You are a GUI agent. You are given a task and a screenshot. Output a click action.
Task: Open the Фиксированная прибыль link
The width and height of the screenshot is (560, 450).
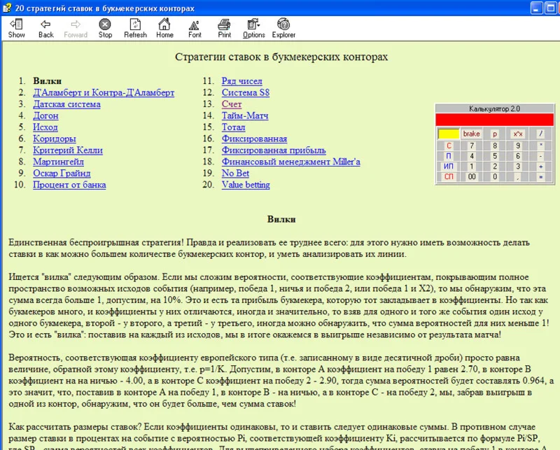pyautogui.click(x=274, y=150)
